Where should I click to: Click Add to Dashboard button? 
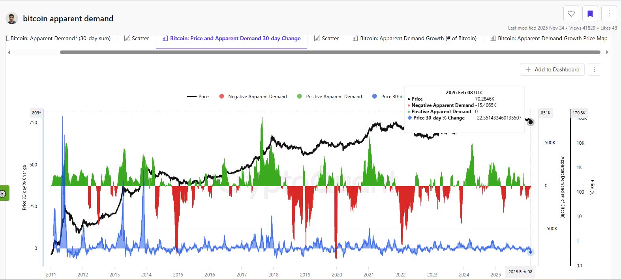click(x=552, y=69)
